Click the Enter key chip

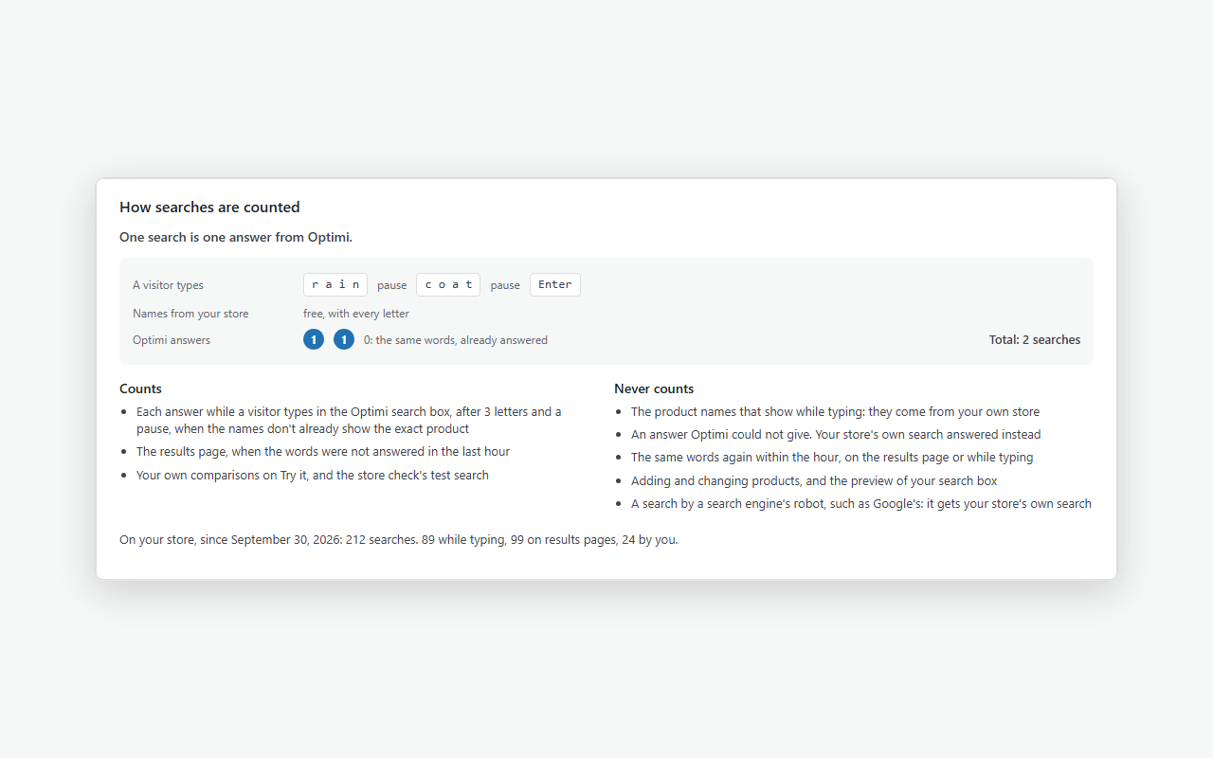point(555,284)
